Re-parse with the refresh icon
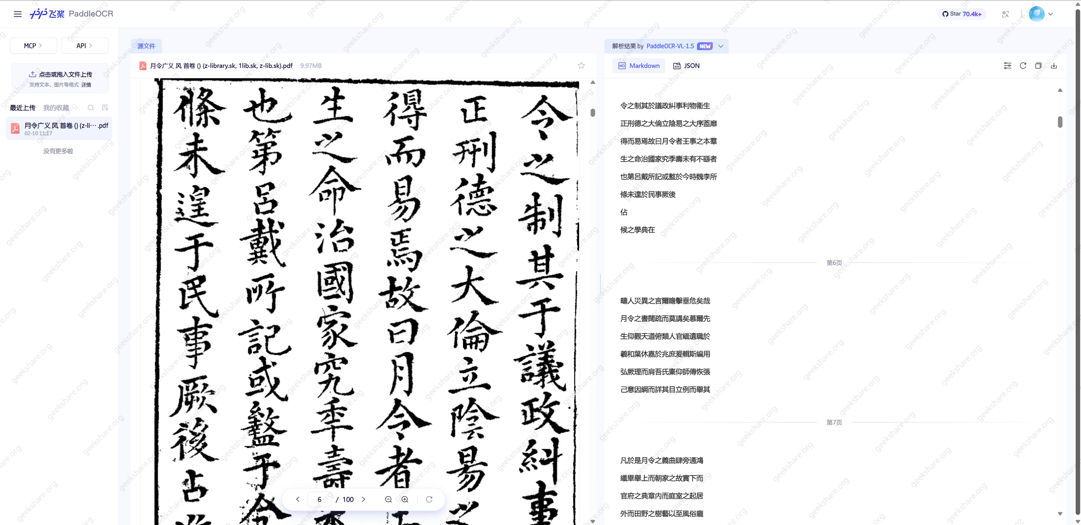Viewport: 1081px width, 525px height. coord(1023,66)
